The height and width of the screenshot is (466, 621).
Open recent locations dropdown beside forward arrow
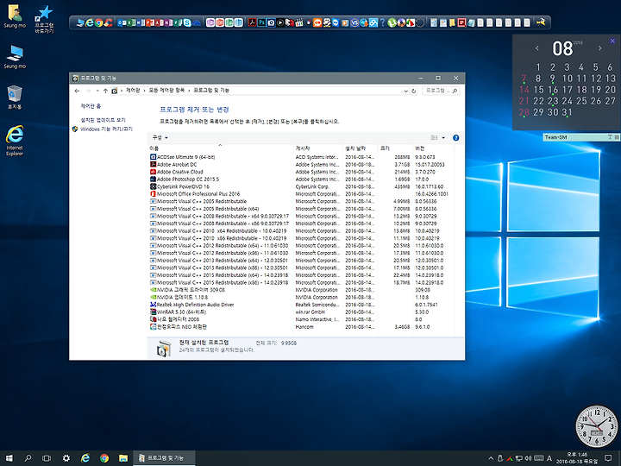[x=97, y=91]
